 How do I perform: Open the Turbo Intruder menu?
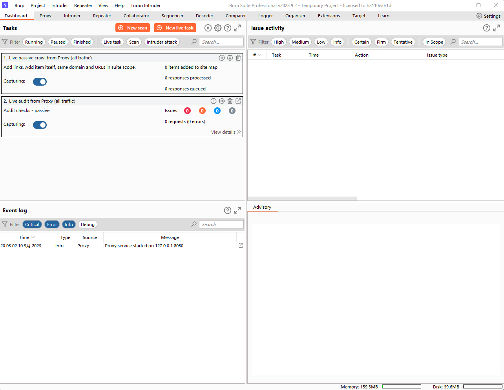(146, 6)
